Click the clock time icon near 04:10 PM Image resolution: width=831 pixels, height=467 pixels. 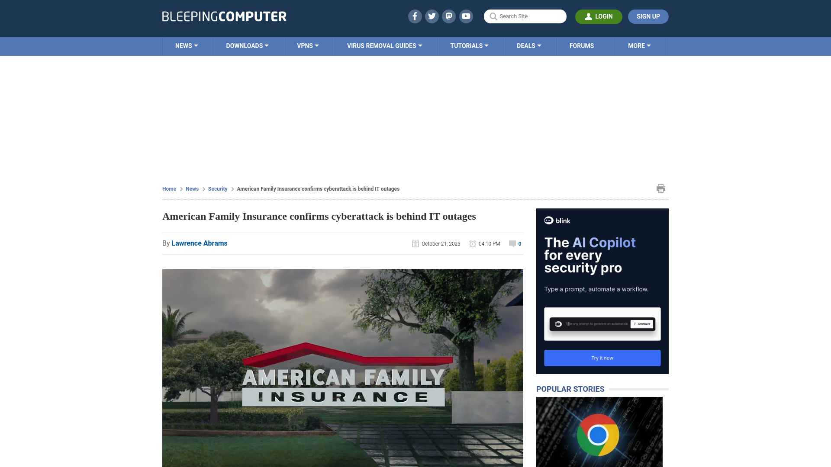coord(473,243)
